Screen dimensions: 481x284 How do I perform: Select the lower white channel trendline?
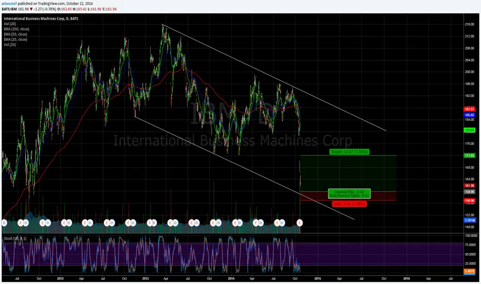245,168
